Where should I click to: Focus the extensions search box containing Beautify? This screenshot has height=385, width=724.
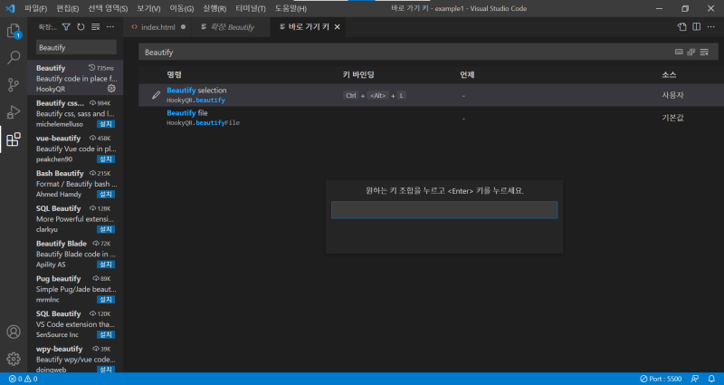(76, 47)
